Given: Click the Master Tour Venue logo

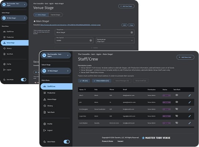Looking at the screenshot, I should coord(156,138).
